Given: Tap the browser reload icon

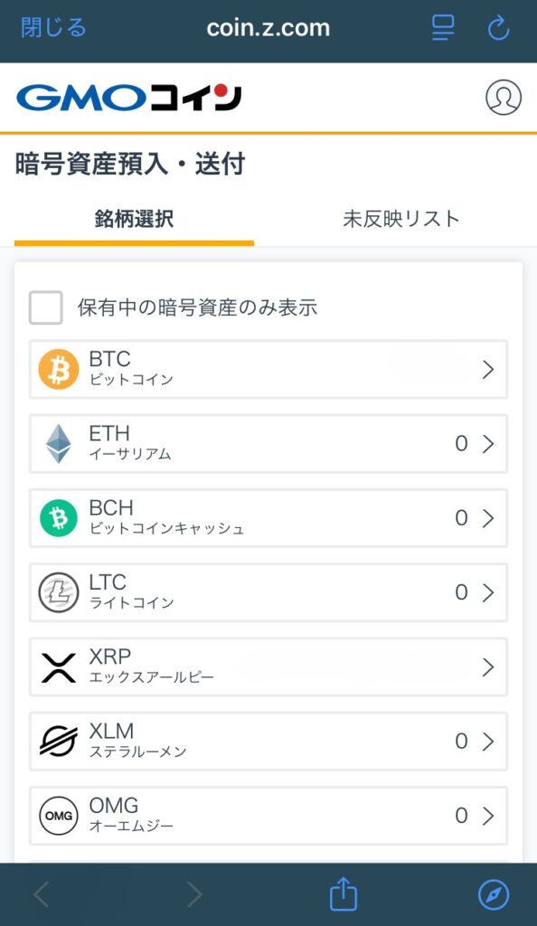Looking at the screenshot, I should (498, 28).
